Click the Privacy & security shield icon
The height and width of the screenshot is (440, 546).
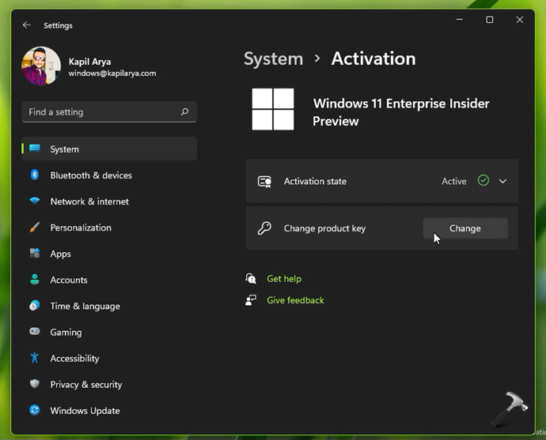click(x=35, y=384)
